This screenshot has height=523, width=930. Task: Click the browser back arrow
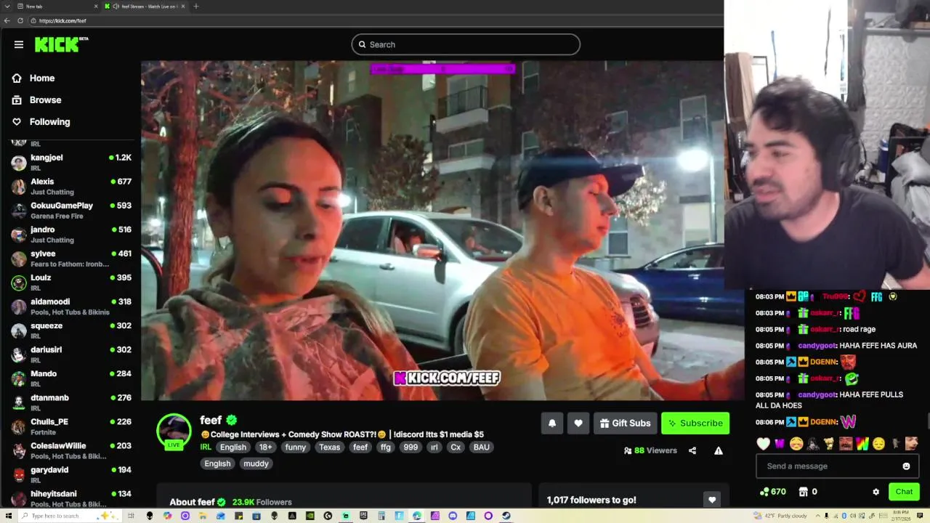7,20
